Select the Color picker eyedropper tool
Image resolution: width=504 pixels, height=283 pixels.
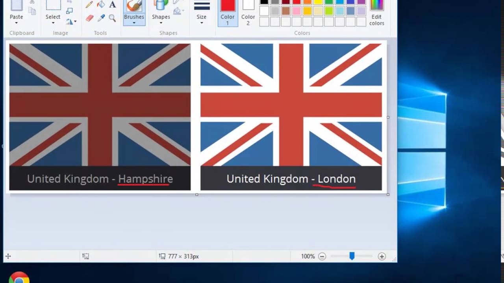pos(101,18)
